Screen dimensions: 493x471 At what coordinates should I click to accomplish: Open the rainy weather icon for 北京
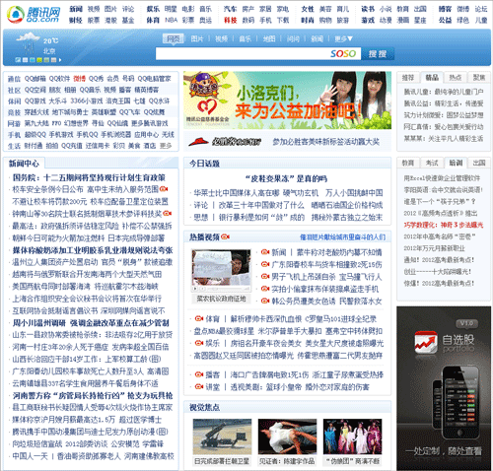click(x=29, y=43)
